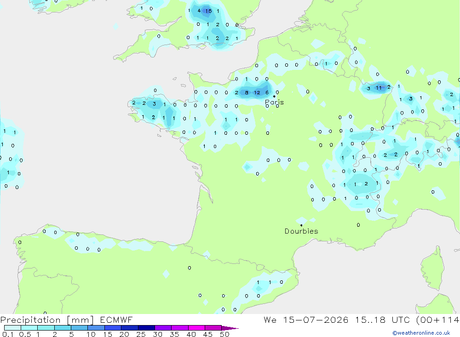Select the black Paris marker dot

click(274, 96)
